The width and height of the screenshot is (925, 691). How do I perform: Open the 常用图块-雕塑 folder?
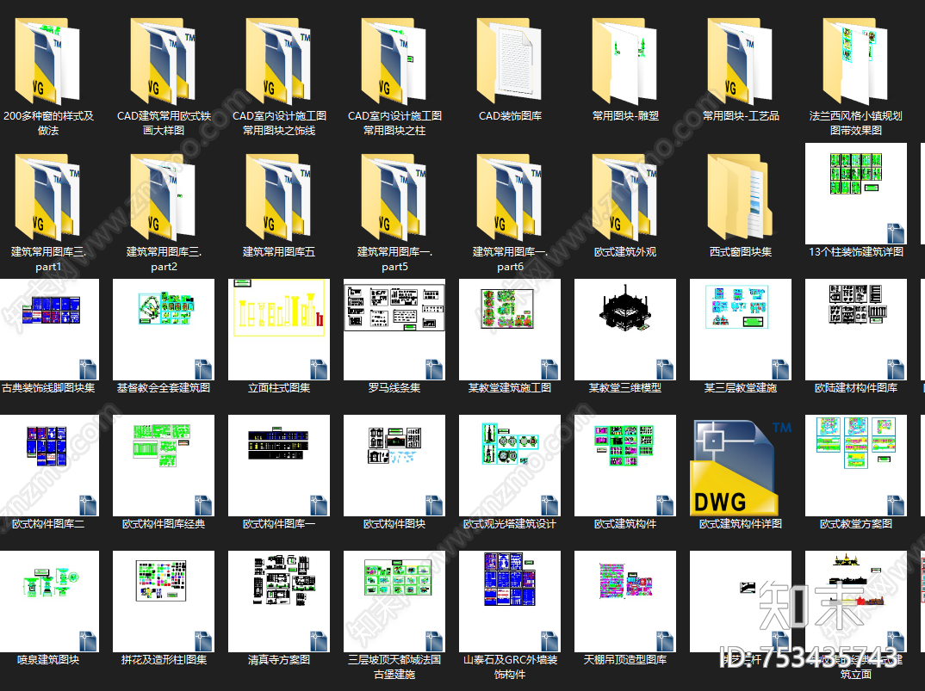point(625,62)
